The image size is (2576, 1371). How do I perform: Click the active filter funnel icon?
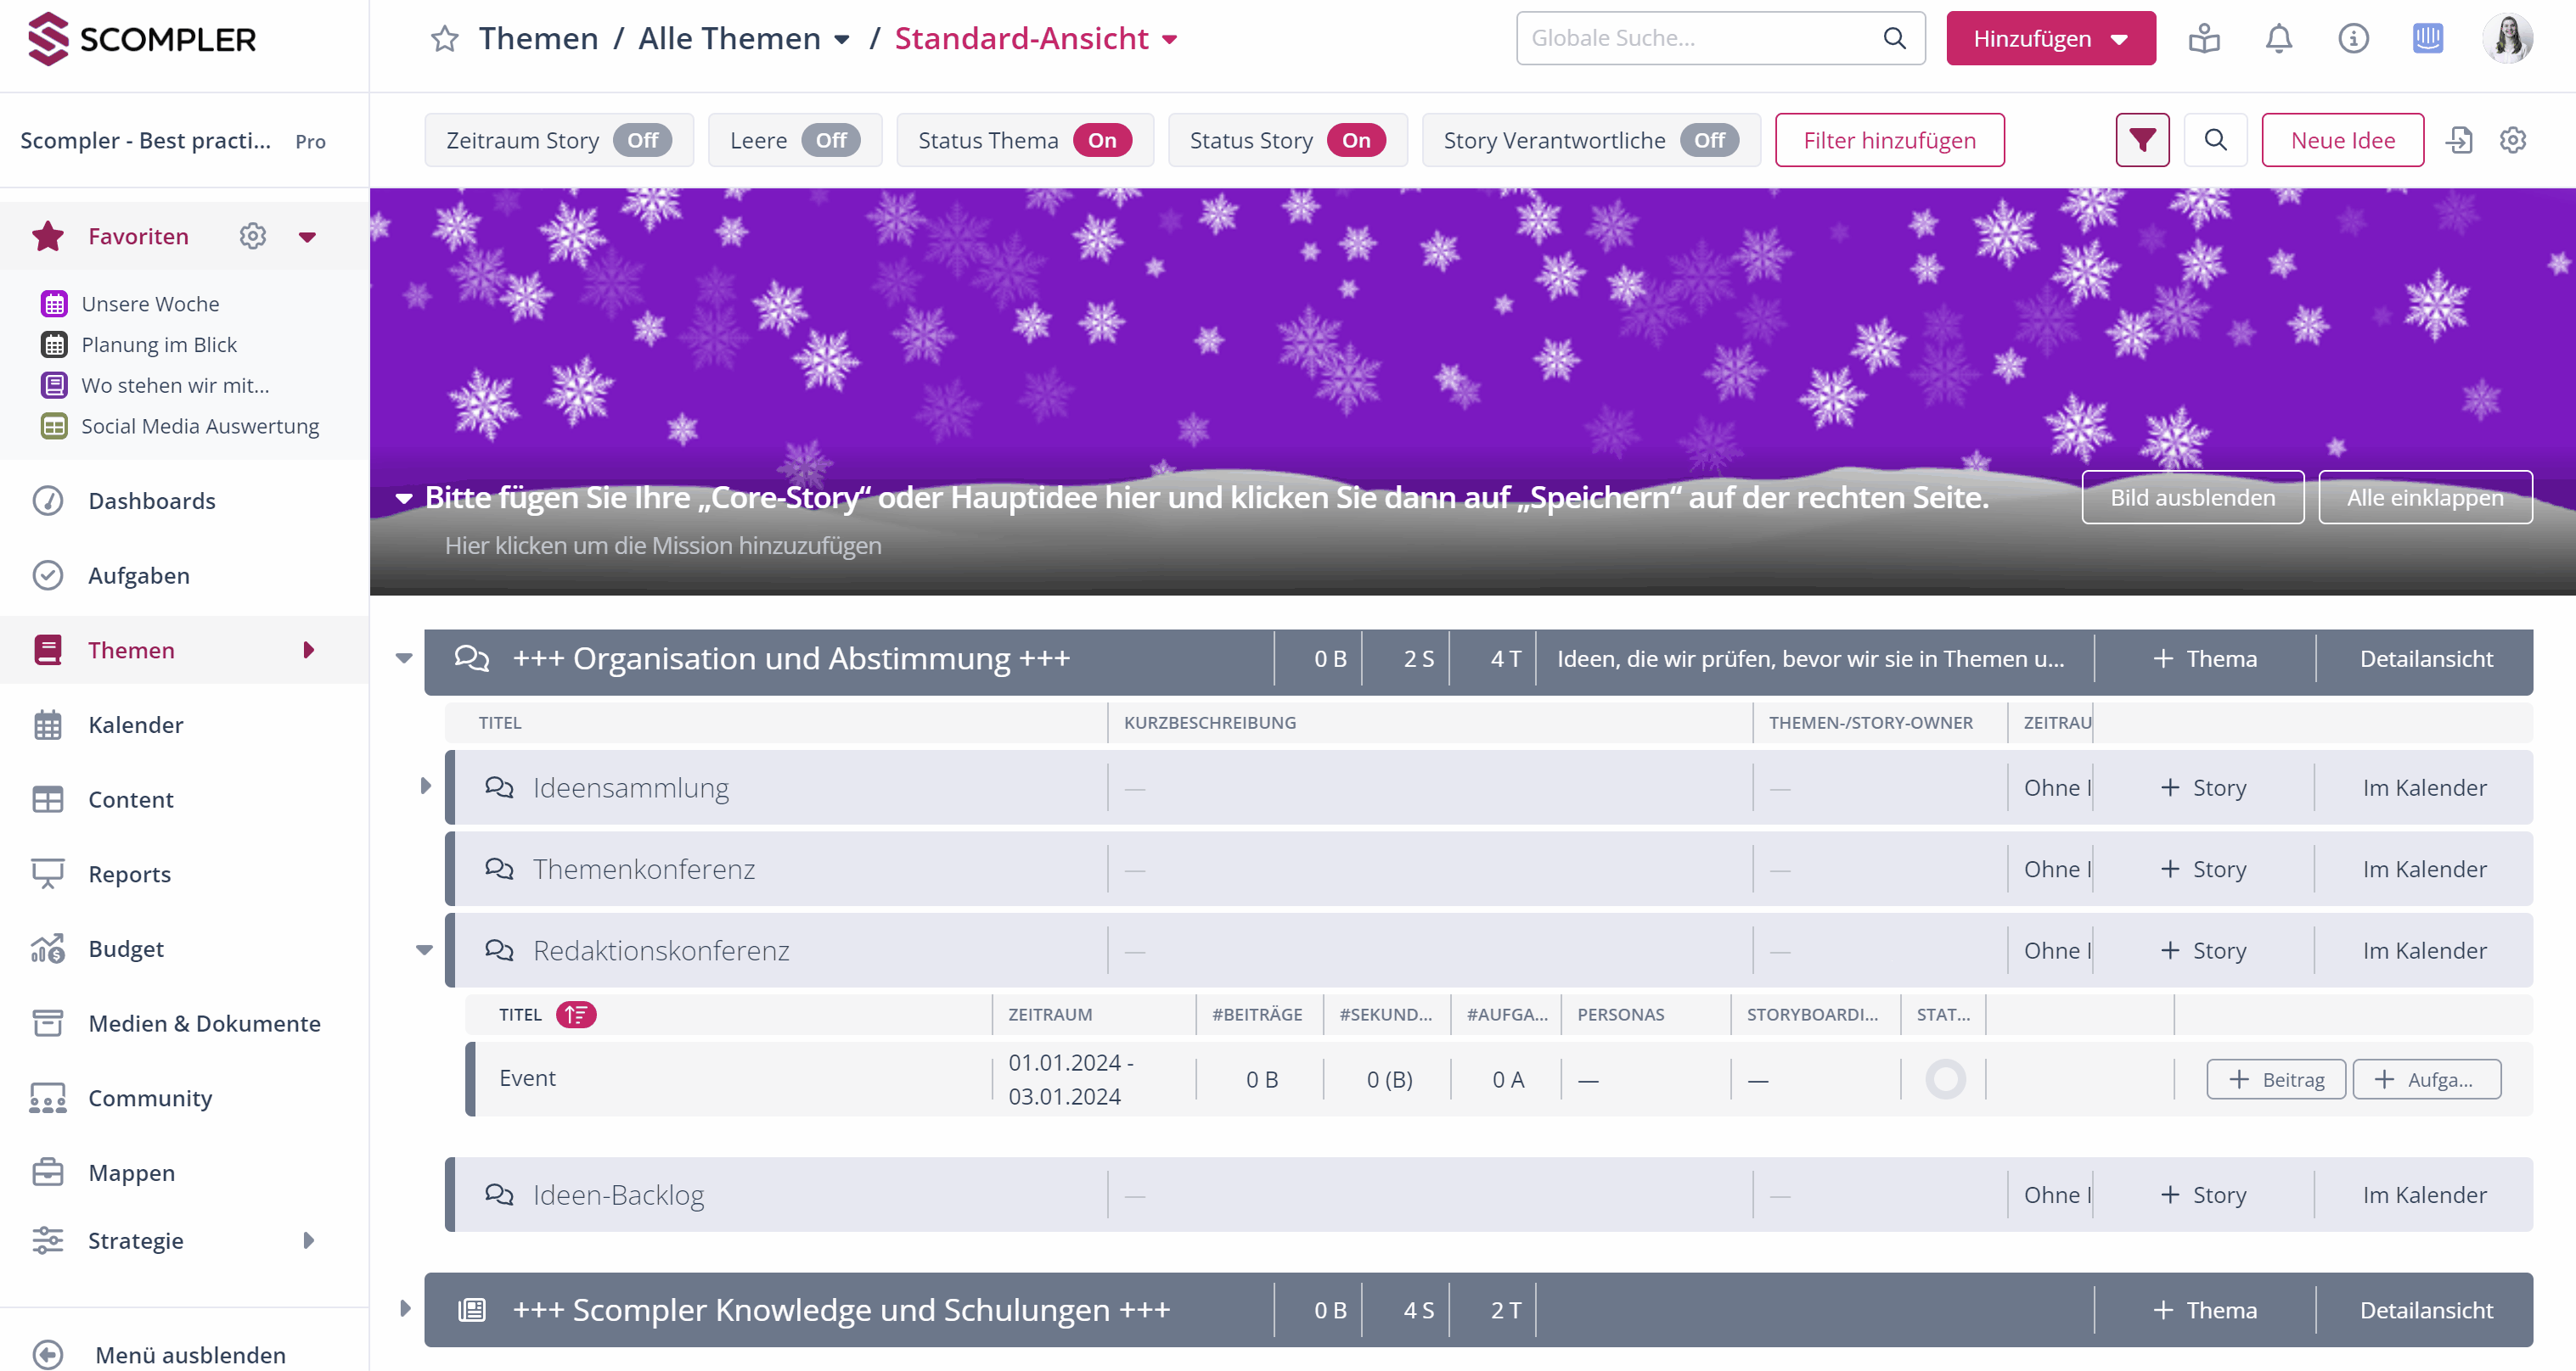click(2142, 140)
